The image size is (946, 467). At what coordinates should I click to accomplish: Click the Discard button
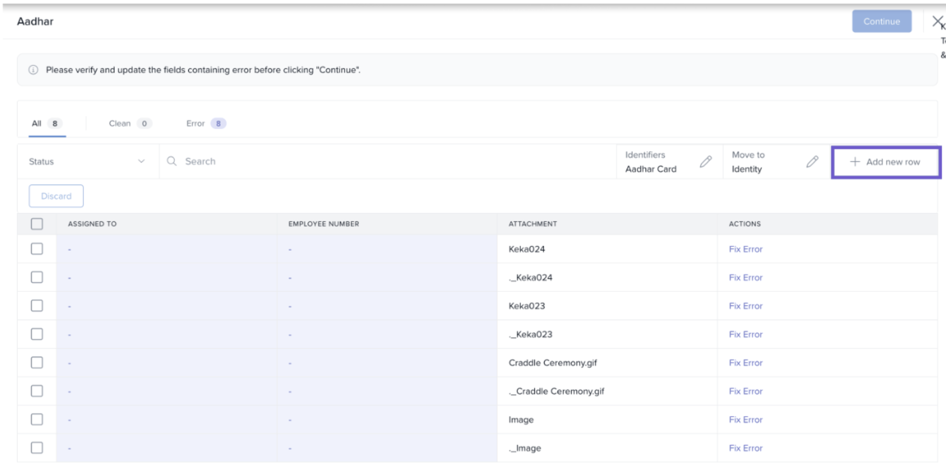(56, 196)
